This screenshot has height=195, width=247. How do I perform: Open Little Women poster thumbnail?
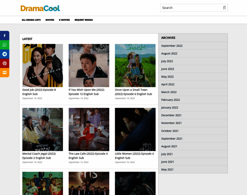[135, 129]
